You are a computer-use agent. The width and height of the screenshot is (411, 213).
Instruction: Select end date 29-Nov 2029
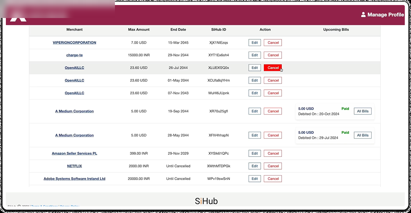pos(178,153)
